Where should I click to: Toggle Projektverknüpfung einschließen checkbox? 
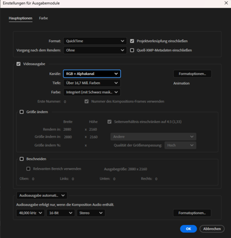tap(132, 41)
